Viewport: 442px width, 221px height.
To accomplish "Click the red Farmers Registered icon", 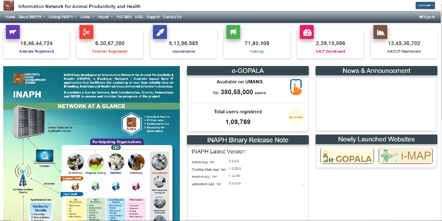I will (86, 32).
